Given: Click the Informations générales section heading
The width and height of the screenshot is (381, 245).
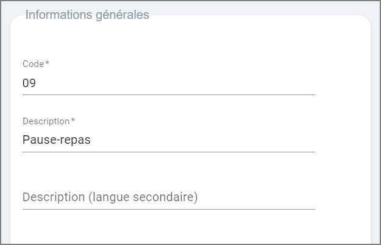Looking at the screenshot, I should (x=87, y=15).
